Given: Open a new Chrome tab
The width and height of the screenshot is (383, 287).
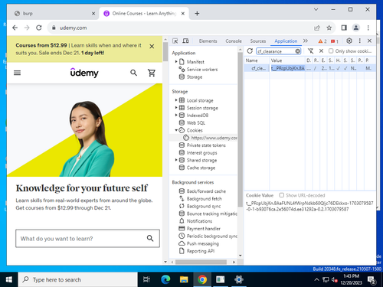Looking at the screenshot, I should coord(197,14).
